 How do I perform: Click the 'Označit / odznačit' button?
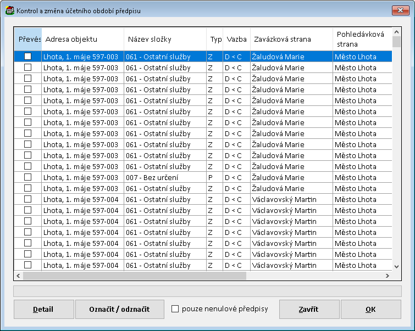click(119, 309)
